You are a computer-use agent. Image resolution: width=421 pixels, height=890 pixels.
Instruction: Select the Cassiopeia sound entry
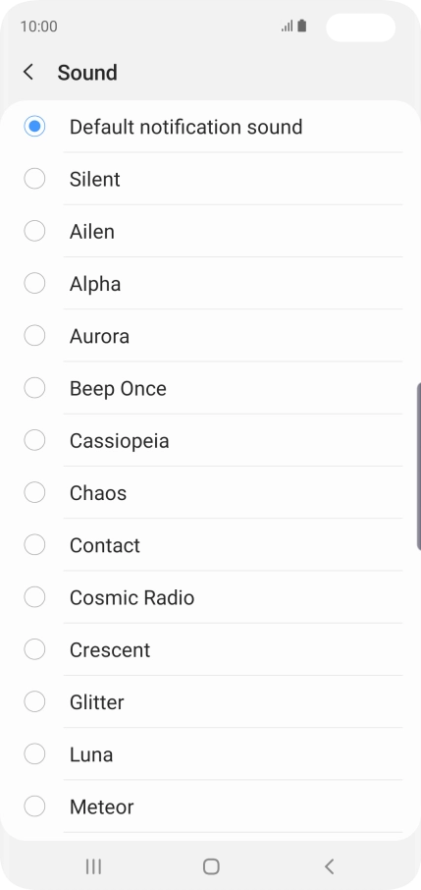pyautogui.click(x=210, y=440)
